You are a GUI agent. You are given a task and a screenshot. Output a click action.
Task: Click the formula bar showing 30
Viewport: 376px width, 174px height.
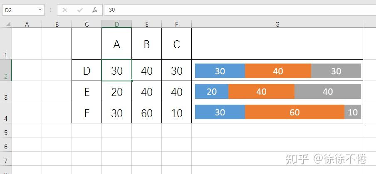pyautogui.click(x=237, y=10)
